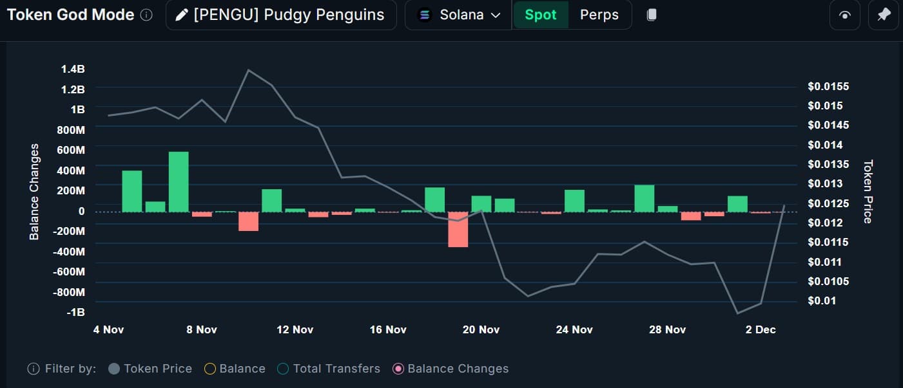The height and width of the screenshot is (388, 903).
Task: Select the Spot tab
Action: 541,14
